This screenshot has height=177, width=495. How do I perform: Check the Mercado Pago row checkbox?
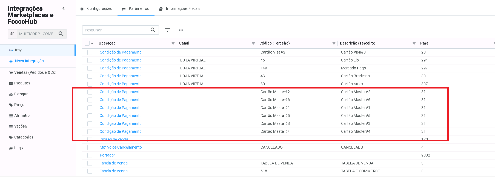pos(90,68)
